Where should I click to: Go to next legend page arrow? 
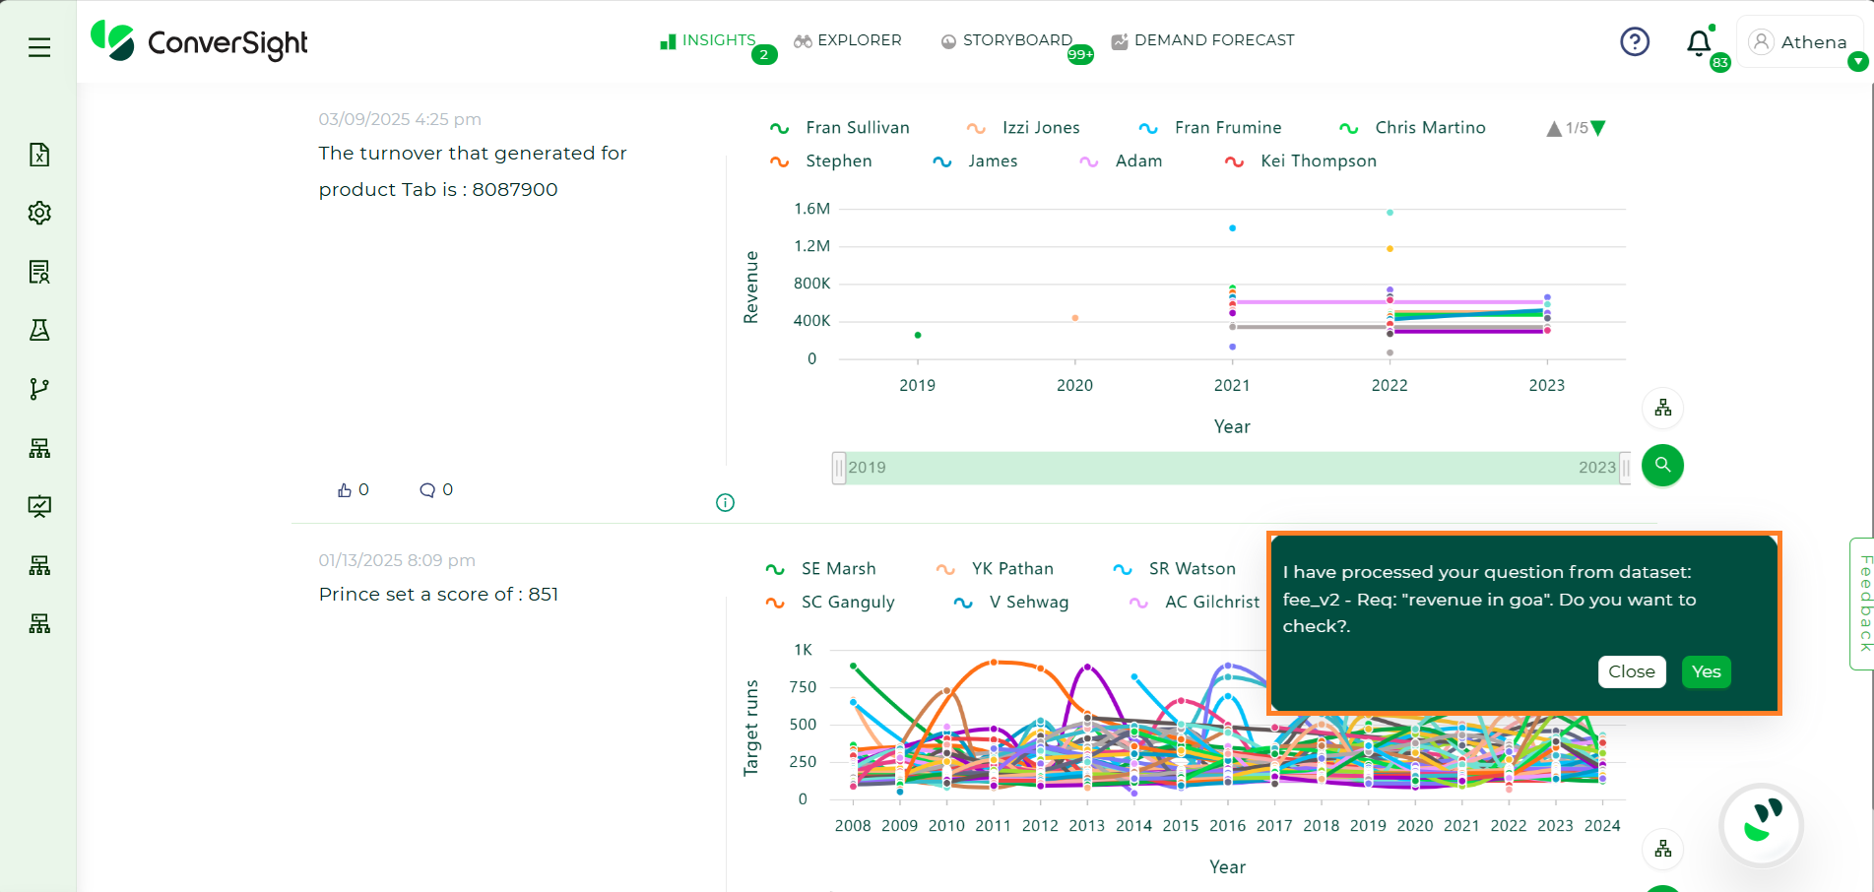click(x=1598, y=129)
